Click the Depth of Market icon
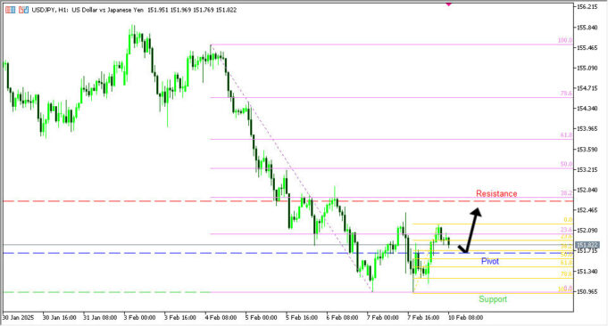This screenshot has height=326, width=608. pyautogui.click(x=23, y=10)
